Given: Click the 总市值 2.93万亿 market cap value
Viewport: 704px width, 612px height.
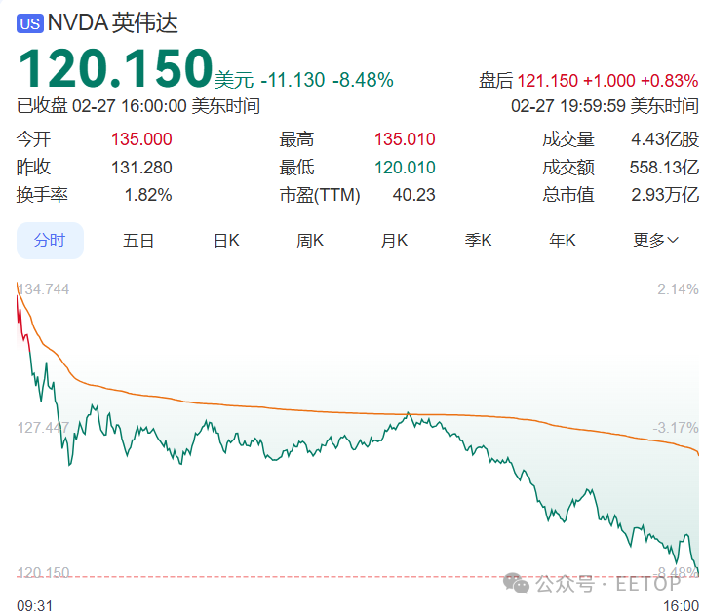Looking at the screenshot, I should click(x=664, y=195).
